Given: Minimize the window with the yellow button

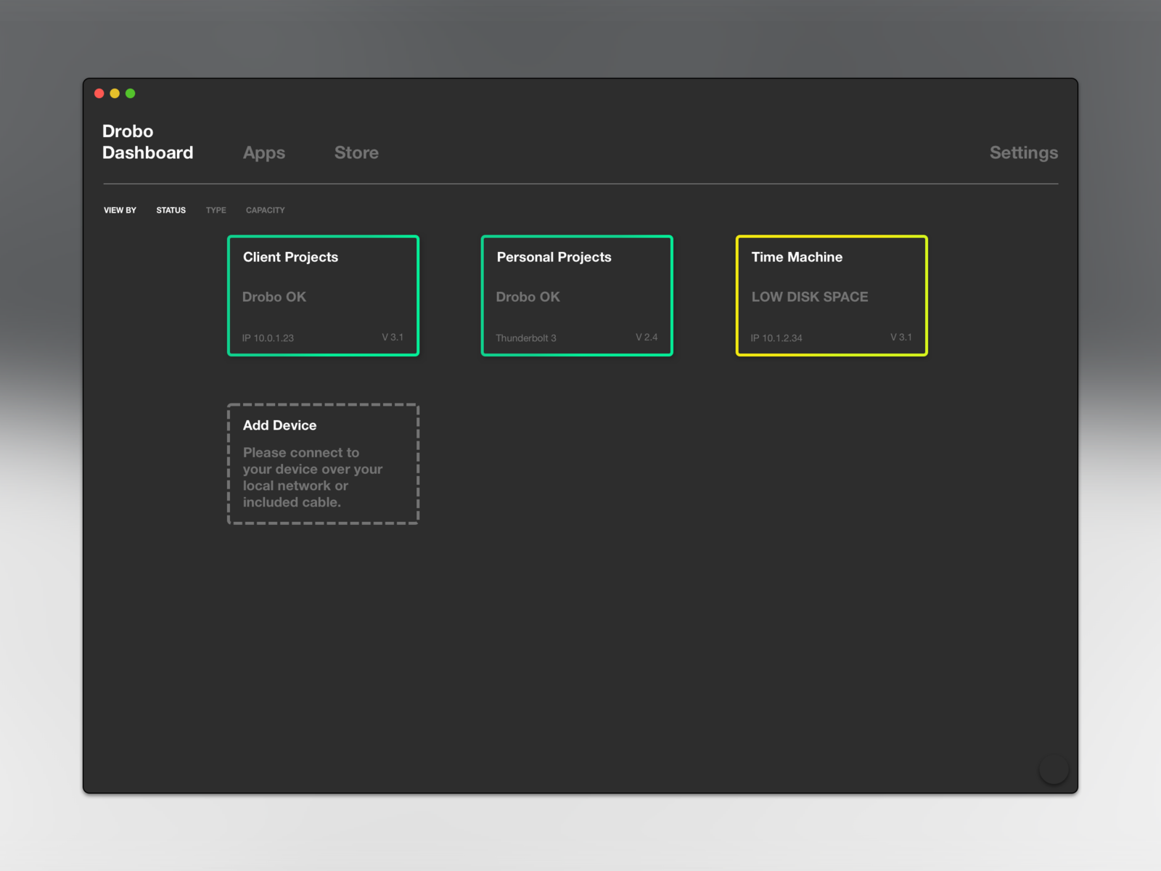Looking at the screenshot, I should coord(115,94).
